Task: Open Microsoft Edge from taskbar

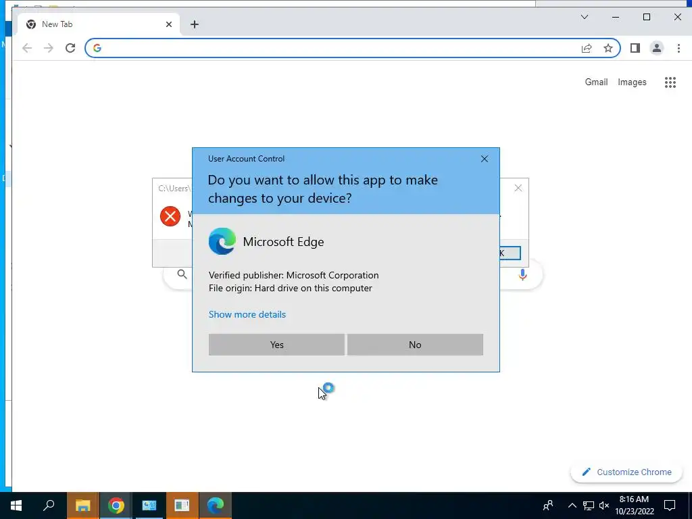Action: pos(216,505)
